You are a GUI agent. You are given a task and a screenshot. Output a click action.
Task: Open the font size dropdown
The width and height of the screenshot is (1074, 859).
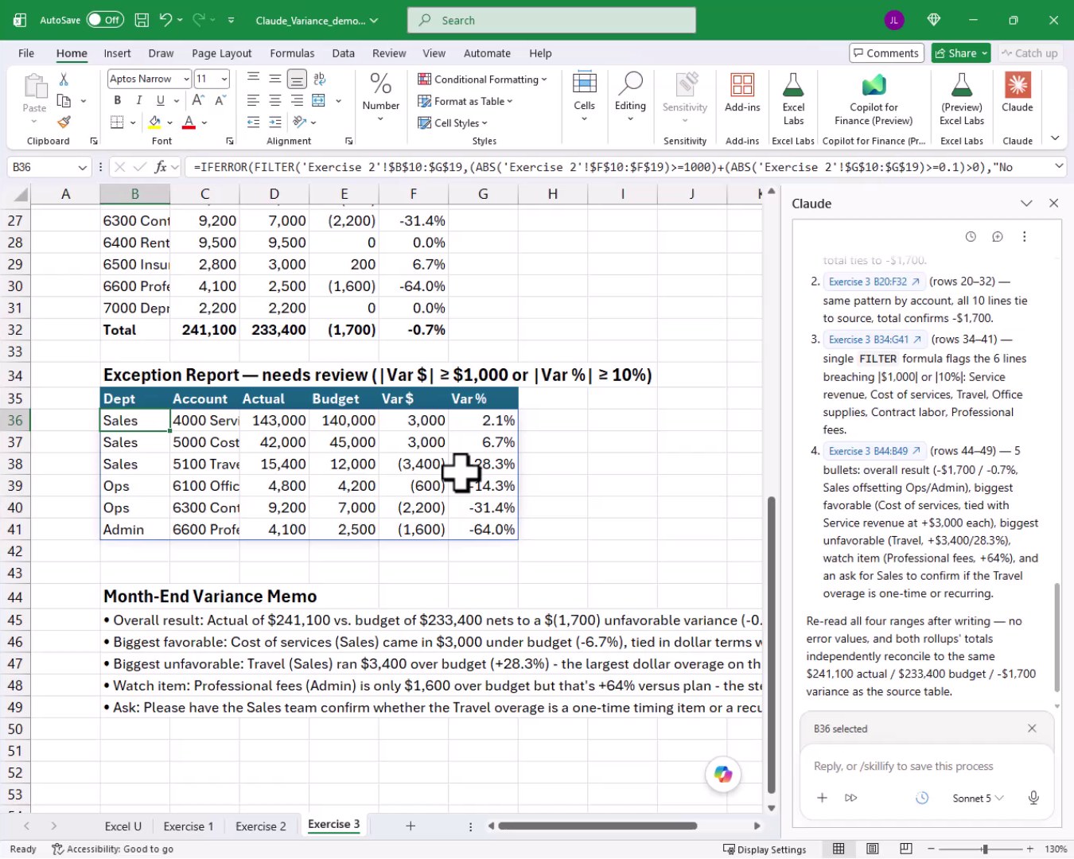[x=224, y=79]
